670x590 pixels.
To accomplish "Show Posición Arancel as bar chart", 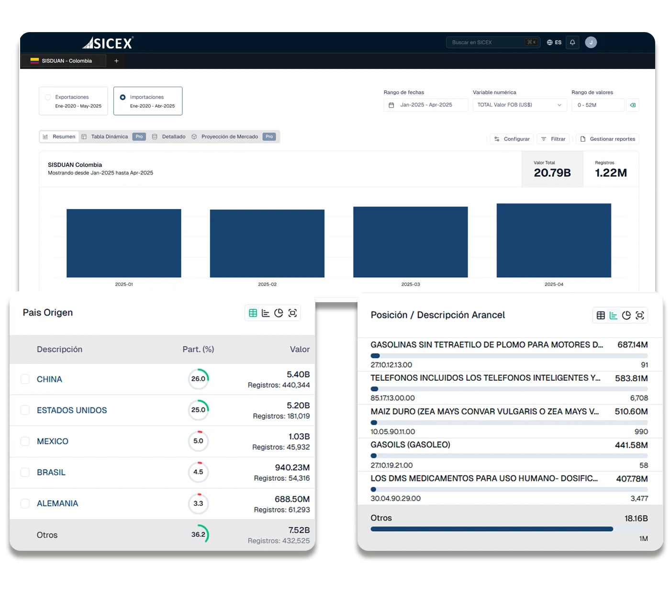I will coord(614,315).
